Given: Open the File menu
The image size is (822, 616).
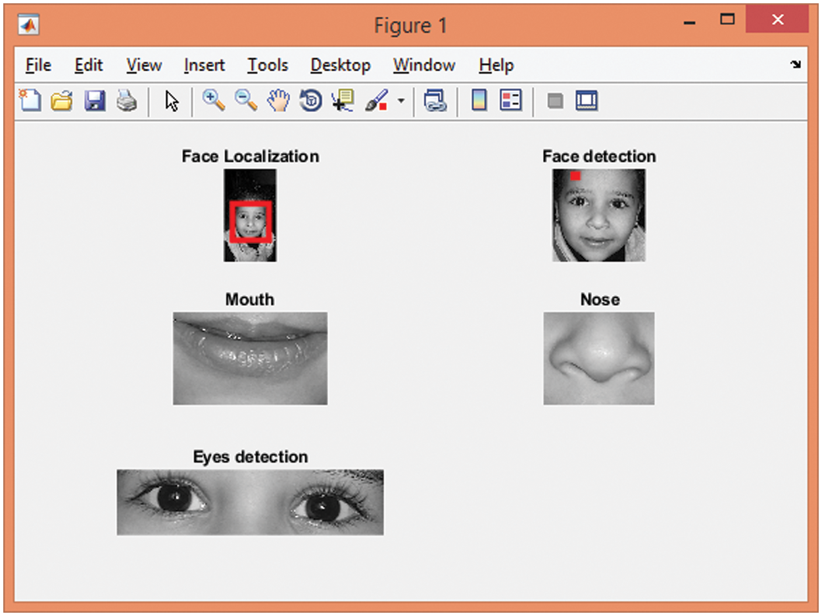Looking at the screenshot, I should [x=38, y=65].
